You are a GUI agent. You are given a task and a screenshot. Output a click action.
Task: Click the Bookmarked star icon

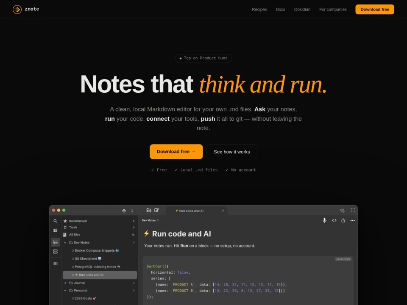65,221
